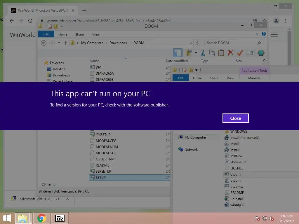Click the folder options icon in DOOM toolbar
This screenshot has height=224, width=299.
click(x=189, y=53)
